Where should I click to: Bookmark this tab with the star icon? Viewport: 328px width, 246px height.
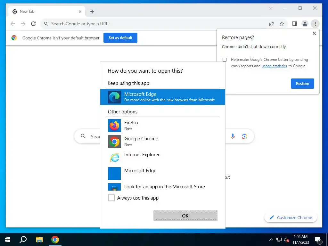(x=282, y=24)
